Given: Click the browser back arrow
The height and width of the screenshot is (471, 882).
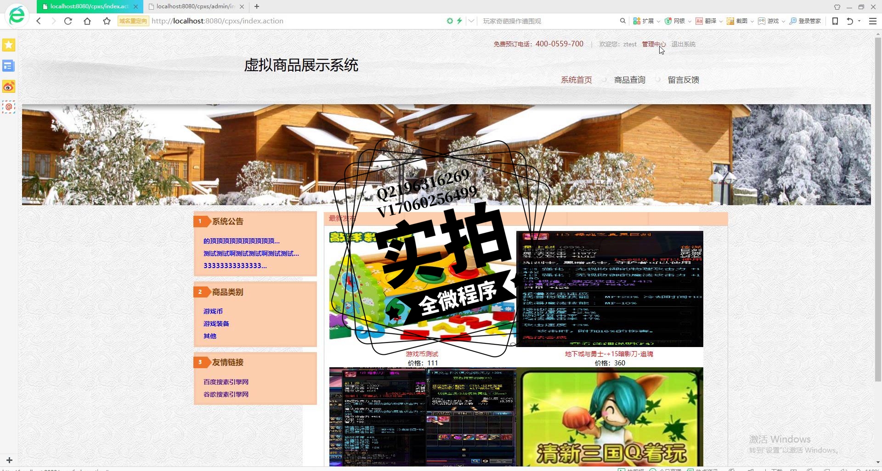Looking at the screenshot, I should coord(39,21).
